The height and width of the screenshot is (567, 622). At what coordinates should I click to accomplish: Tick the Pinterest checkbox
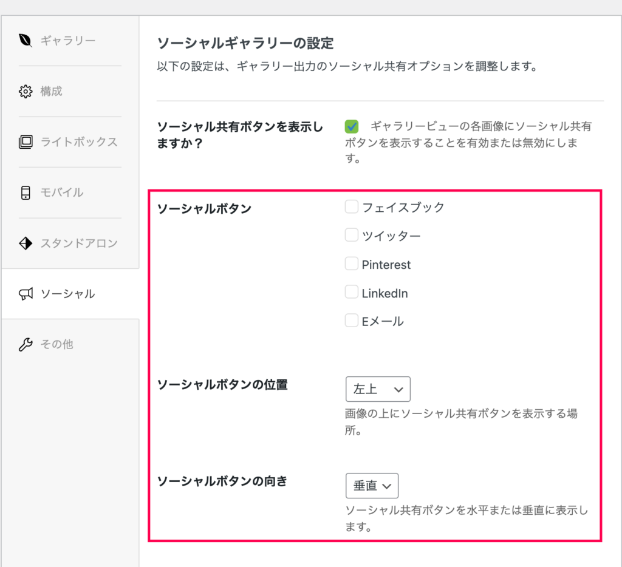tap(352, 263)
